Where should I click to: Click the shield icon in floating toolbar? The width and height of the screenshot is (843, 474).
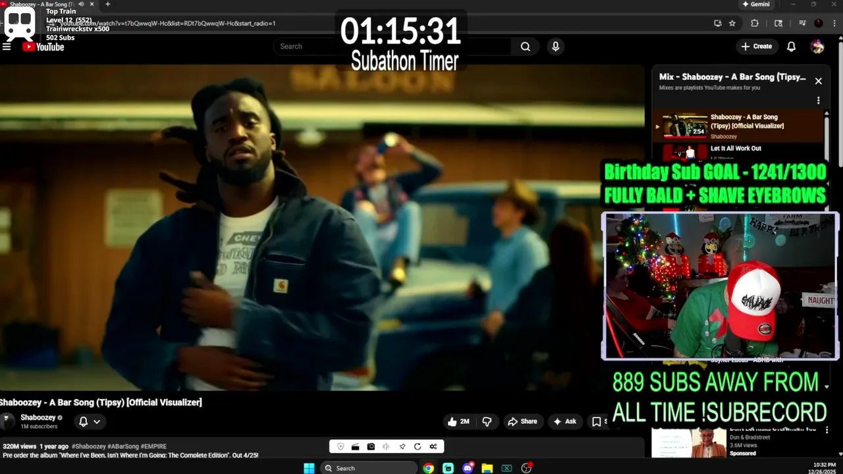[x=340, y=446]
